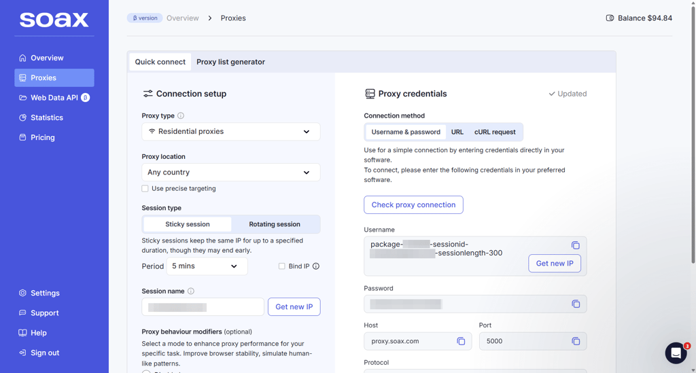Screen dimensions: 696x373
Task: Enable Use precise targeting checkbox
Action: coord(145,188)
